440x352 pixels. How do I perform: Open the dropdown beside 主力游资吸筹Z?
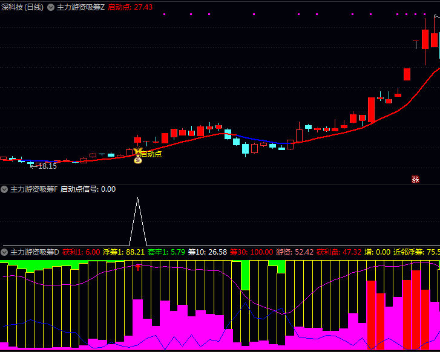(51, 7)
